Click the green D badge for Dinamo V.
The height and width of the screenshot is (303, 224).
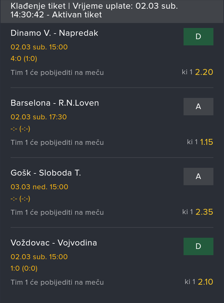(x=198, y=37)
